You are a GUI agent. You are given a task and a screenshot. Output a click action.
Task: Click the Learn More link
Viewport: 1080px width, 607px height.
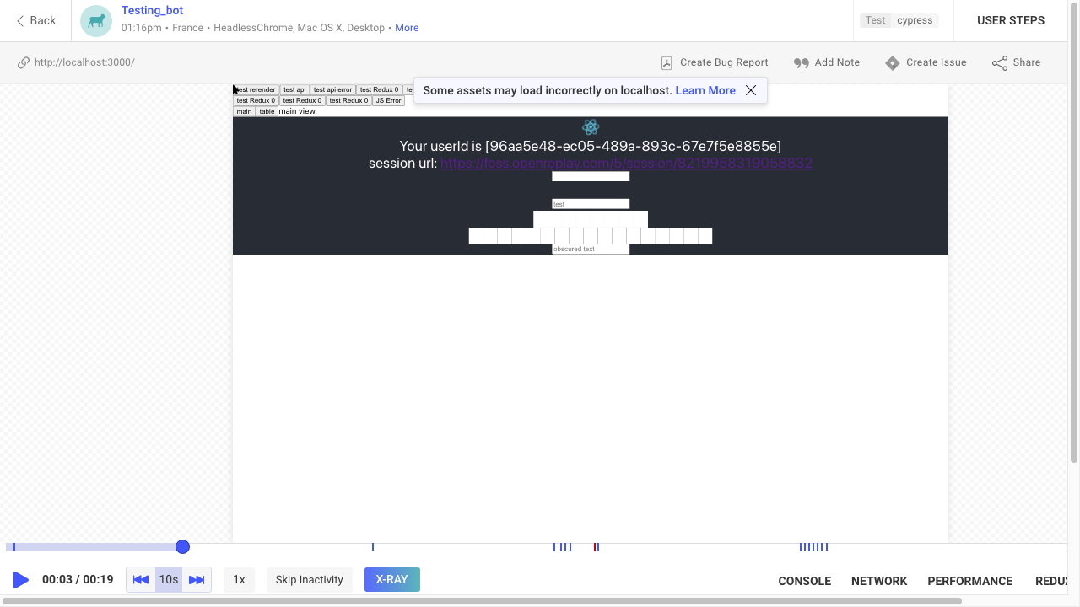(705, 90)
